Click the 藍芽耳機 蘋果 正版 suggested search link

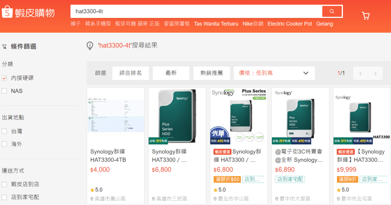coord(137,24)
